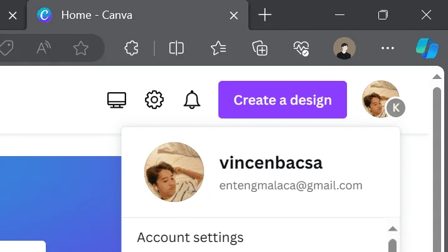Open Browser essentials heart icon

pos(301,48)
